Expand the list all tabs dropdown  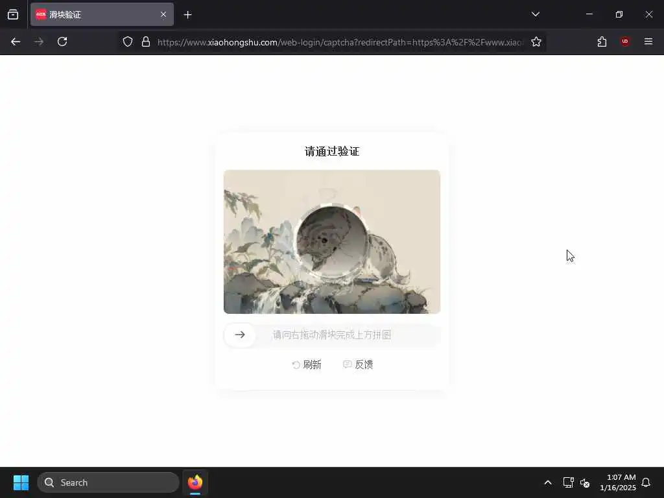535,14
